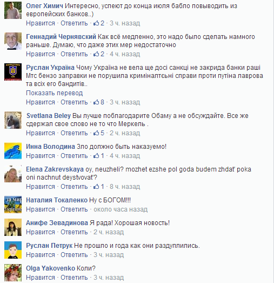Click the thumbs-up icon on Инна Володина's comment
The height and width of the screenshot is (283, 274).
click(96, 156)
